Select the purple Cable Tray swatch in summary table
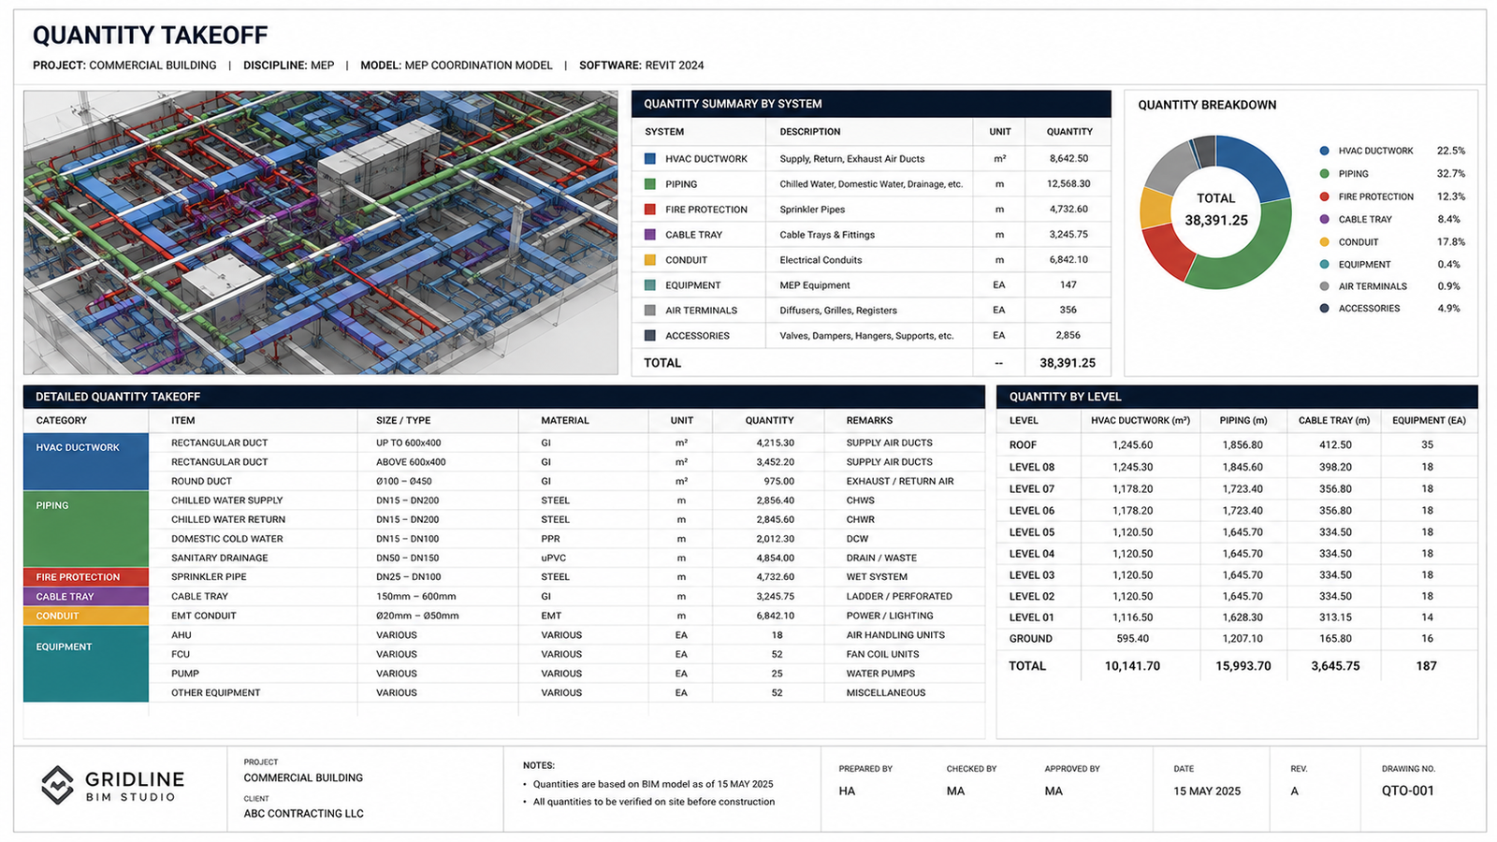This screenshot has width=1497, height=842. [x=650, y=235]
